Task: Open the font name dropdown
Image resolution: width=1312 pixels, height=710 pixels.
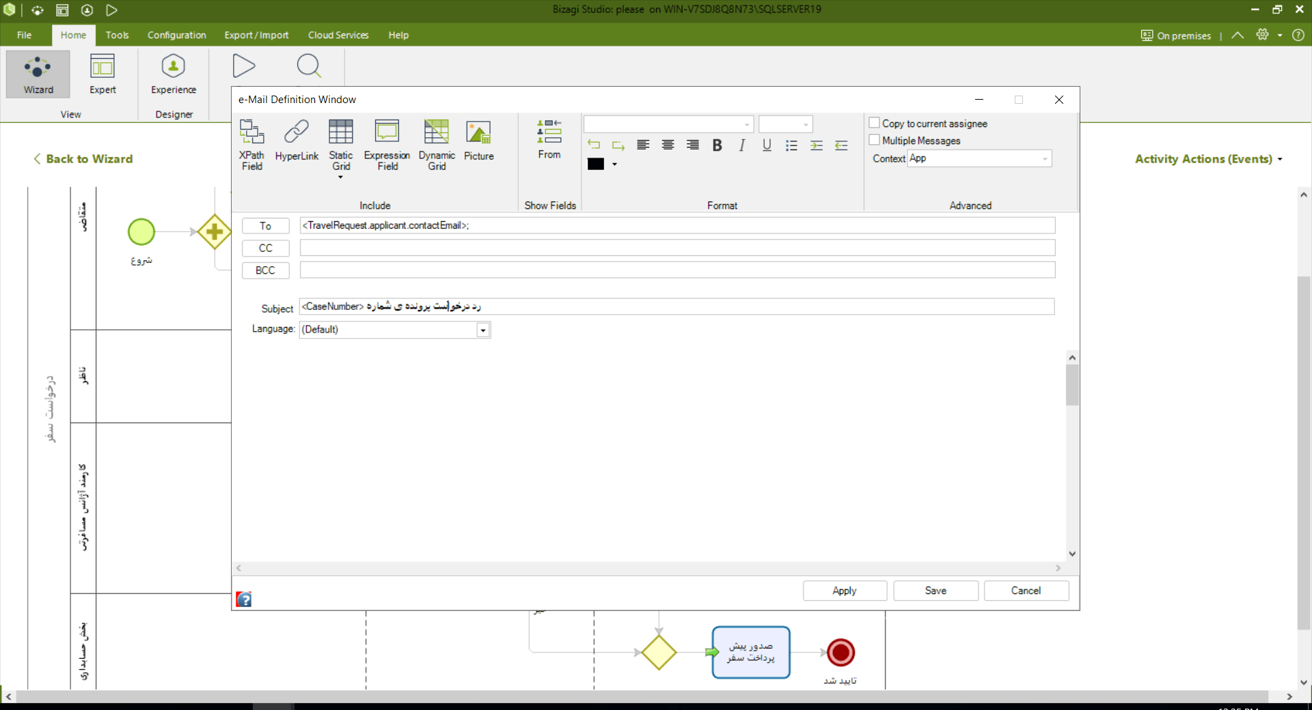Action: coord(747,124)
